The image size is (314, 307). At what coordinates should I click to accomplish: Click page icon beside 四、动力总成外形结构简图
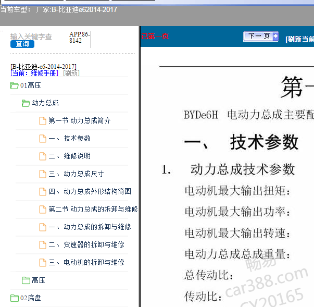[x=43, y=192]
